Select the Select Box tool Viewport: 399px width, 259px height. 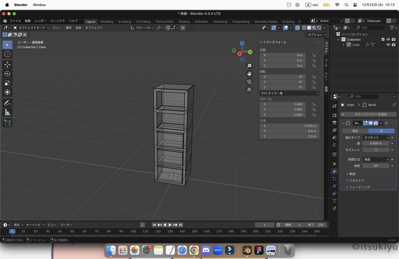7,45
